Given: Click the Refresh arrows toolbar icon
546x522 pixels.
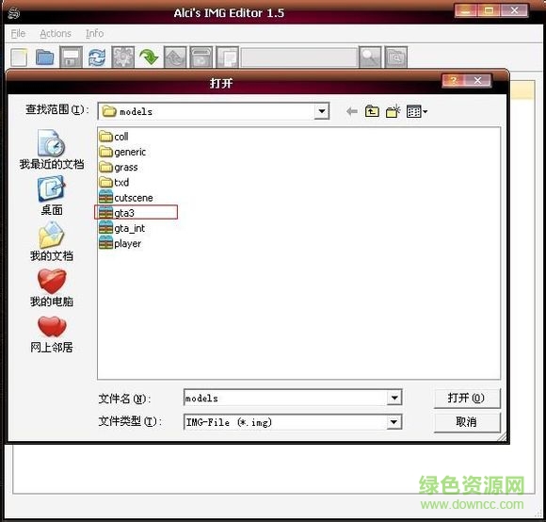Looking at the screenshot, I should [97, 57].
